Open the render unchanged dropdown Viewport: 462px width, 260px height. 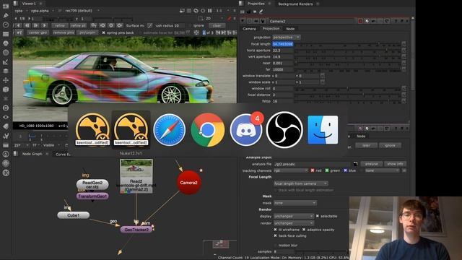tap(294, 223)
